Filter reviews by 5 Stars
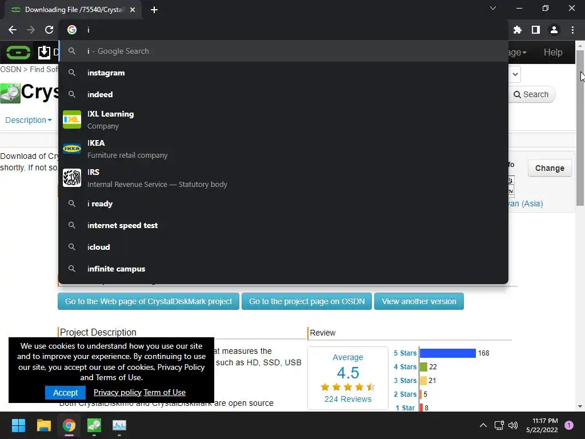 pyautogui.click(x=405, y=353)
